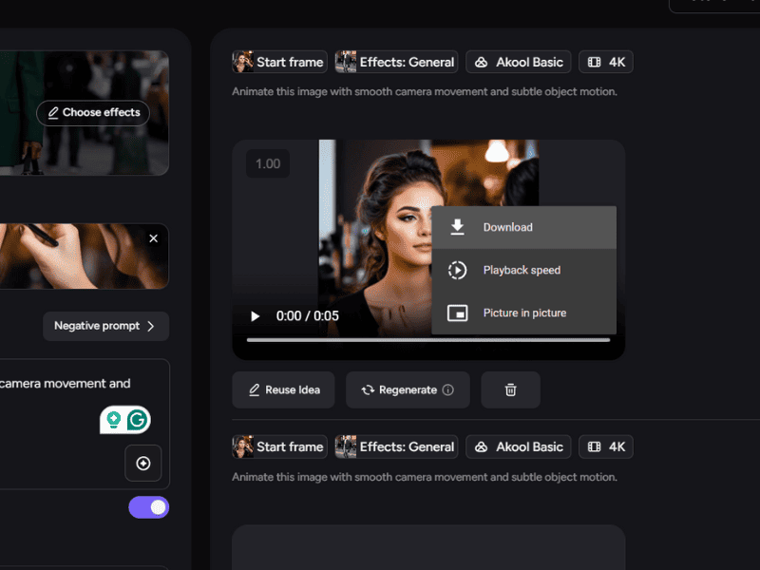Click the Regenerate info icon

(448, 389)
